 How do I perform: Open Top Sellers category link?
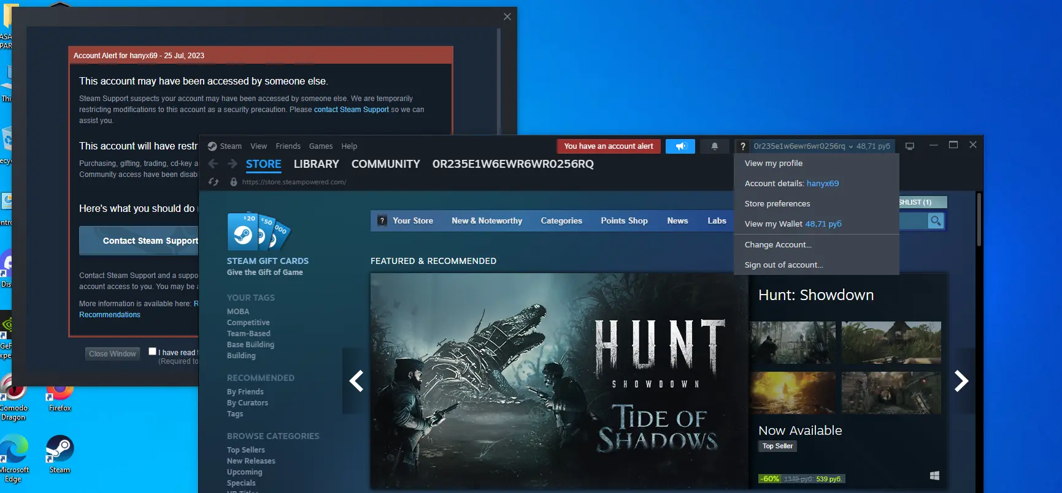point(246,450)
